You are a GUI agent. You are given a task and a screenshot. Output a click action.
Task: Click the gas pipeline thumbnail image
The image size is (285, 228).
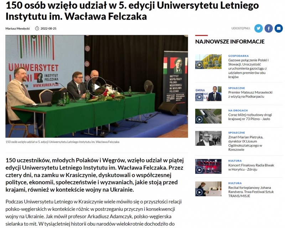(208, 62)
